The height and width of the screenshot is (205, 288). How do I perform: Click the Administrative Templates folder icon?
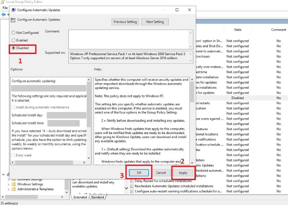14,189
